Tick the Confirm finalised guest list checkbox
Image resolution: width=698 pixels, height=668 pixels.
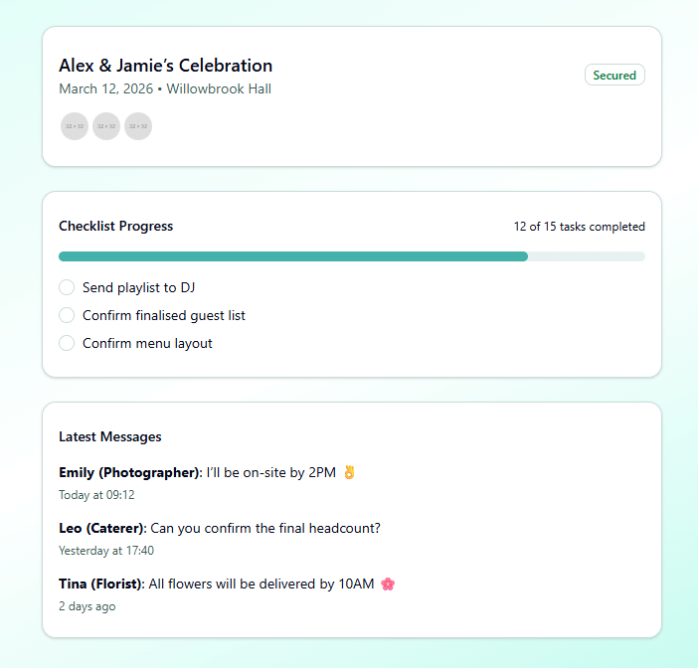click(x=67, y=315)
